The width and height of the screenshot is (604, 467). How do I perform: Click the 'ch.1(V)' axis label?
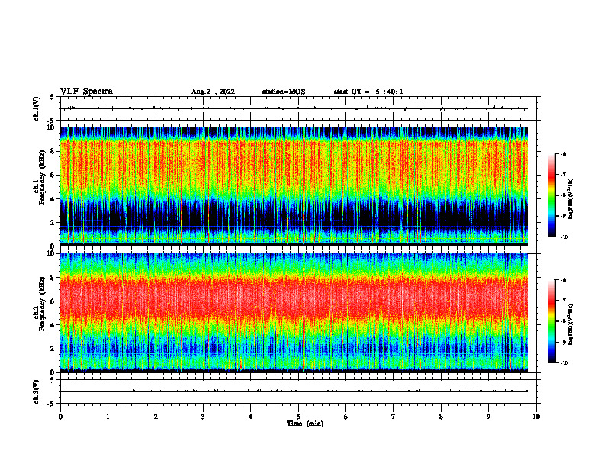pyautogui.click(x=37, y=108)
